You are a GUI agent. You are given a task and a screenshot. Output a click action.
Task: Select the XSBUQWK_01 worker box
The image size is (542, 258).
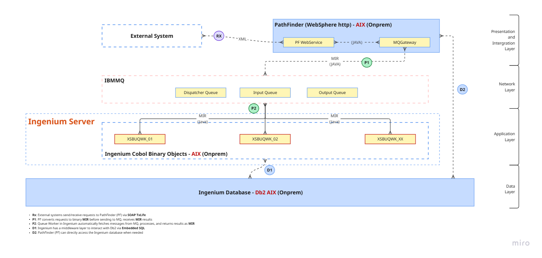140,139
